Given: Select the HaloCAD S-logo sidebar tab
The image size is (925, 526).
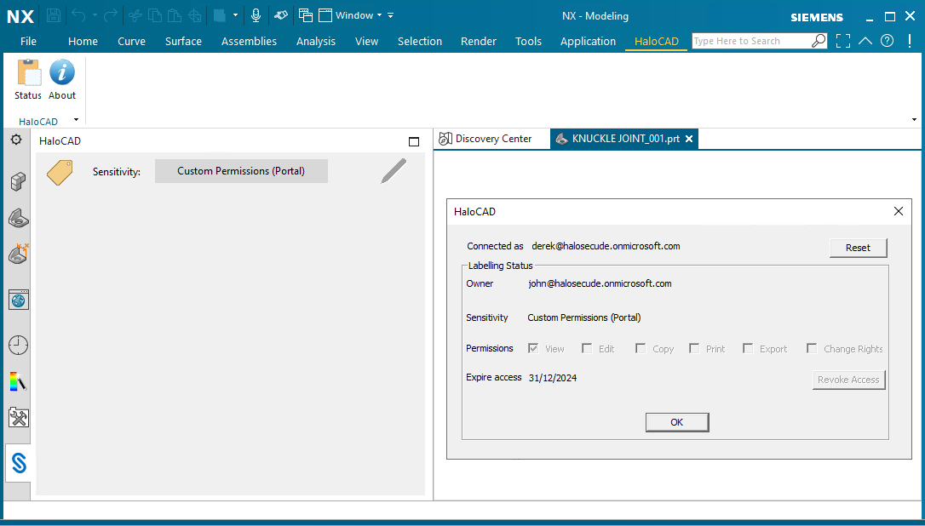Looking at the screenshot, I should pyautogui.click(x=18, y=463).
